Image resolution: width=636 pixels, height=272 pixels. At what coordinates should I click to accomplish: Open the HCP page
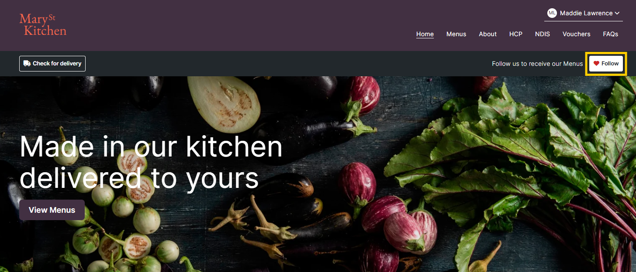point(516,34)
